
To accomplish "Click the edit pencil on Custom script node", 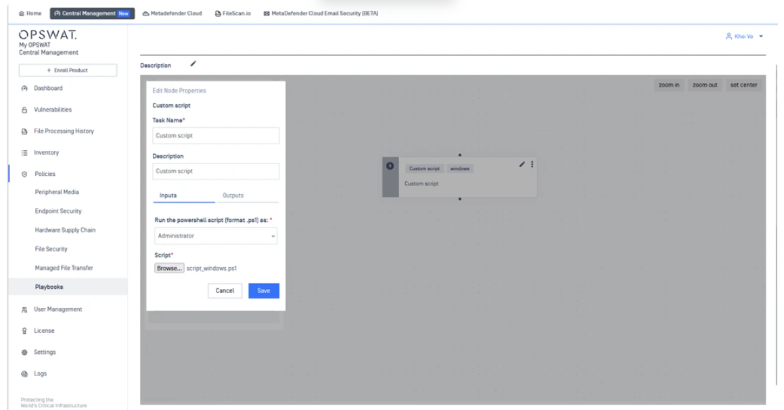I will click(x=522, y=164).
